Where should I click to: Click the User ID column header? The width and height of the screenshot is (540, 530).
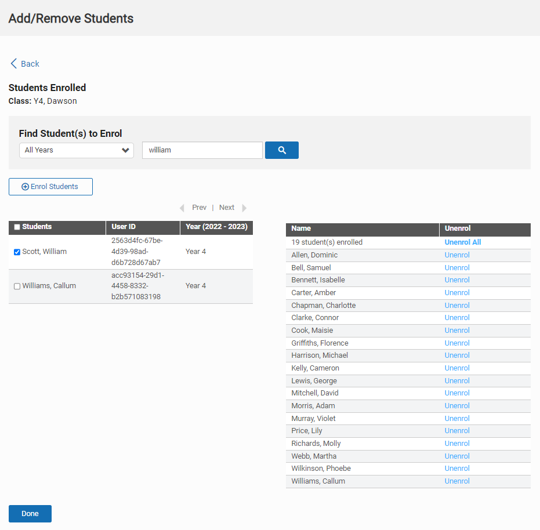(143, 228)
